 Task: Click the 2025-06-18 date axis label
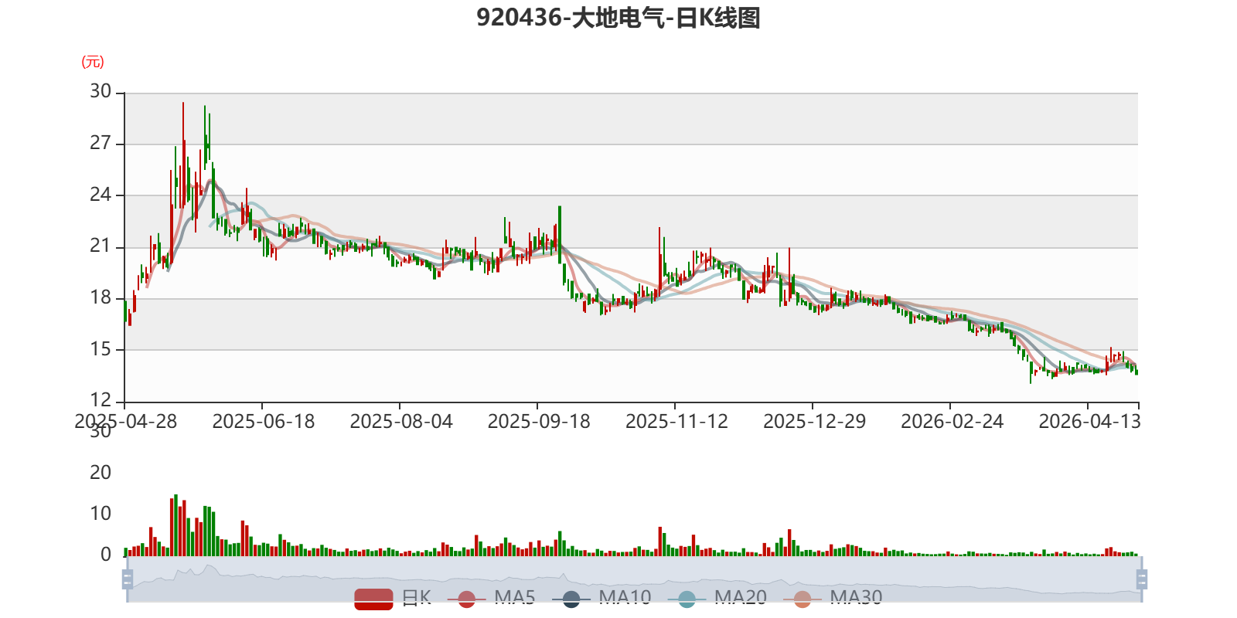(264, 421)
